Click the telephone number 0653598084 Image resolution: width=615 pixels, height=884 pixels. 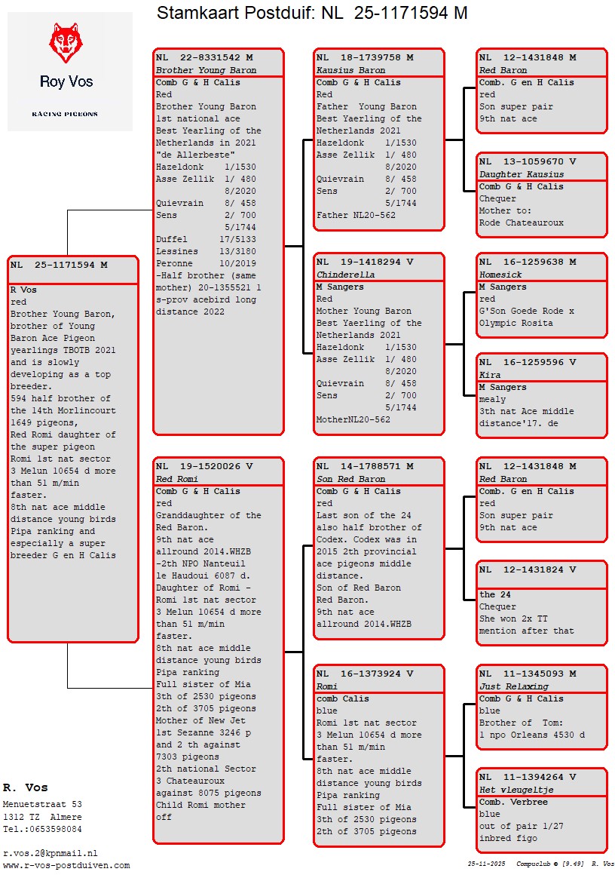[44, 829]
